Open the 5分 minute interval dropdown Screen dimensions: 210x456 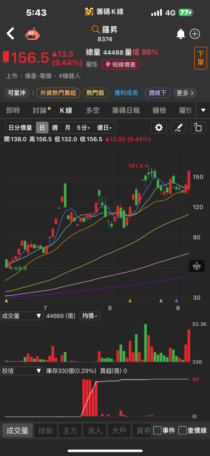[x=84, y=128]
